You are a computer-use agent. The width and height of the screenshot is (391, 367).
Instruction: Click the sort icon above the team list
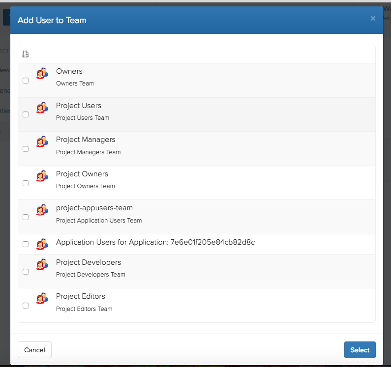26,54
